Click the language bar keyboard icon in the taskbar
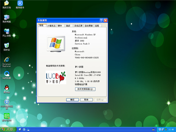 (153, 130)
